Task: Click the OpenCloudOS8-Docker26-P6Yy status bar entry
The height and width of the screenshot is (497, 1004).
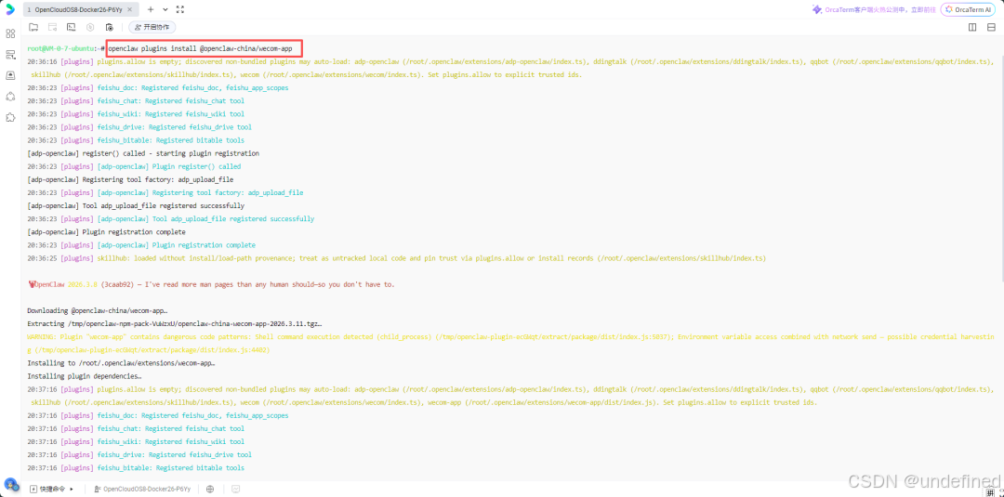Action: click(142, 489)
